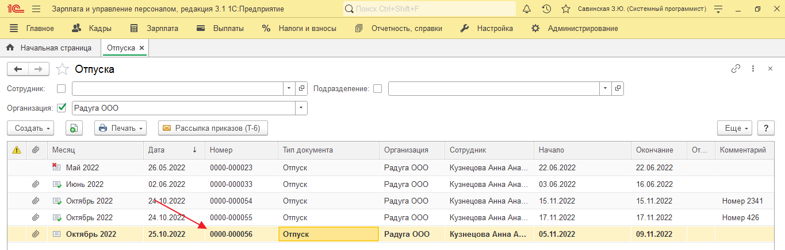Viewport: 785px width, 250px height.
Task: Click paperclip icon in Июнь 2022 row
Action: click(x=36, y=184)
